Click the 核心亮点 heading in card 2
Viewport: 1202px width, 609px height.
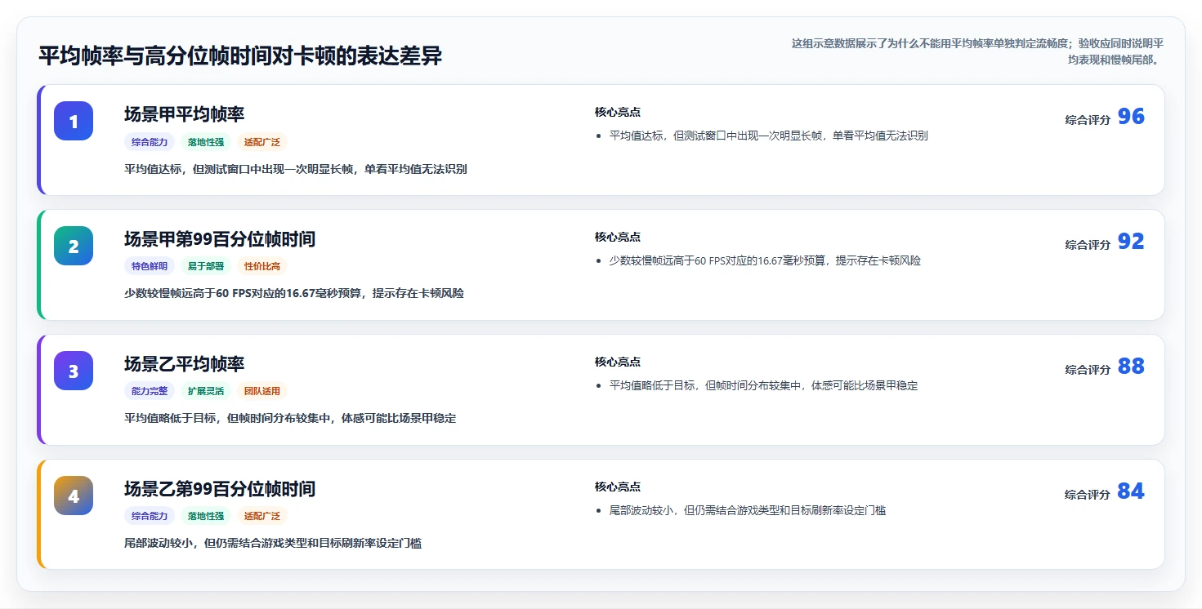coord(618,238)
